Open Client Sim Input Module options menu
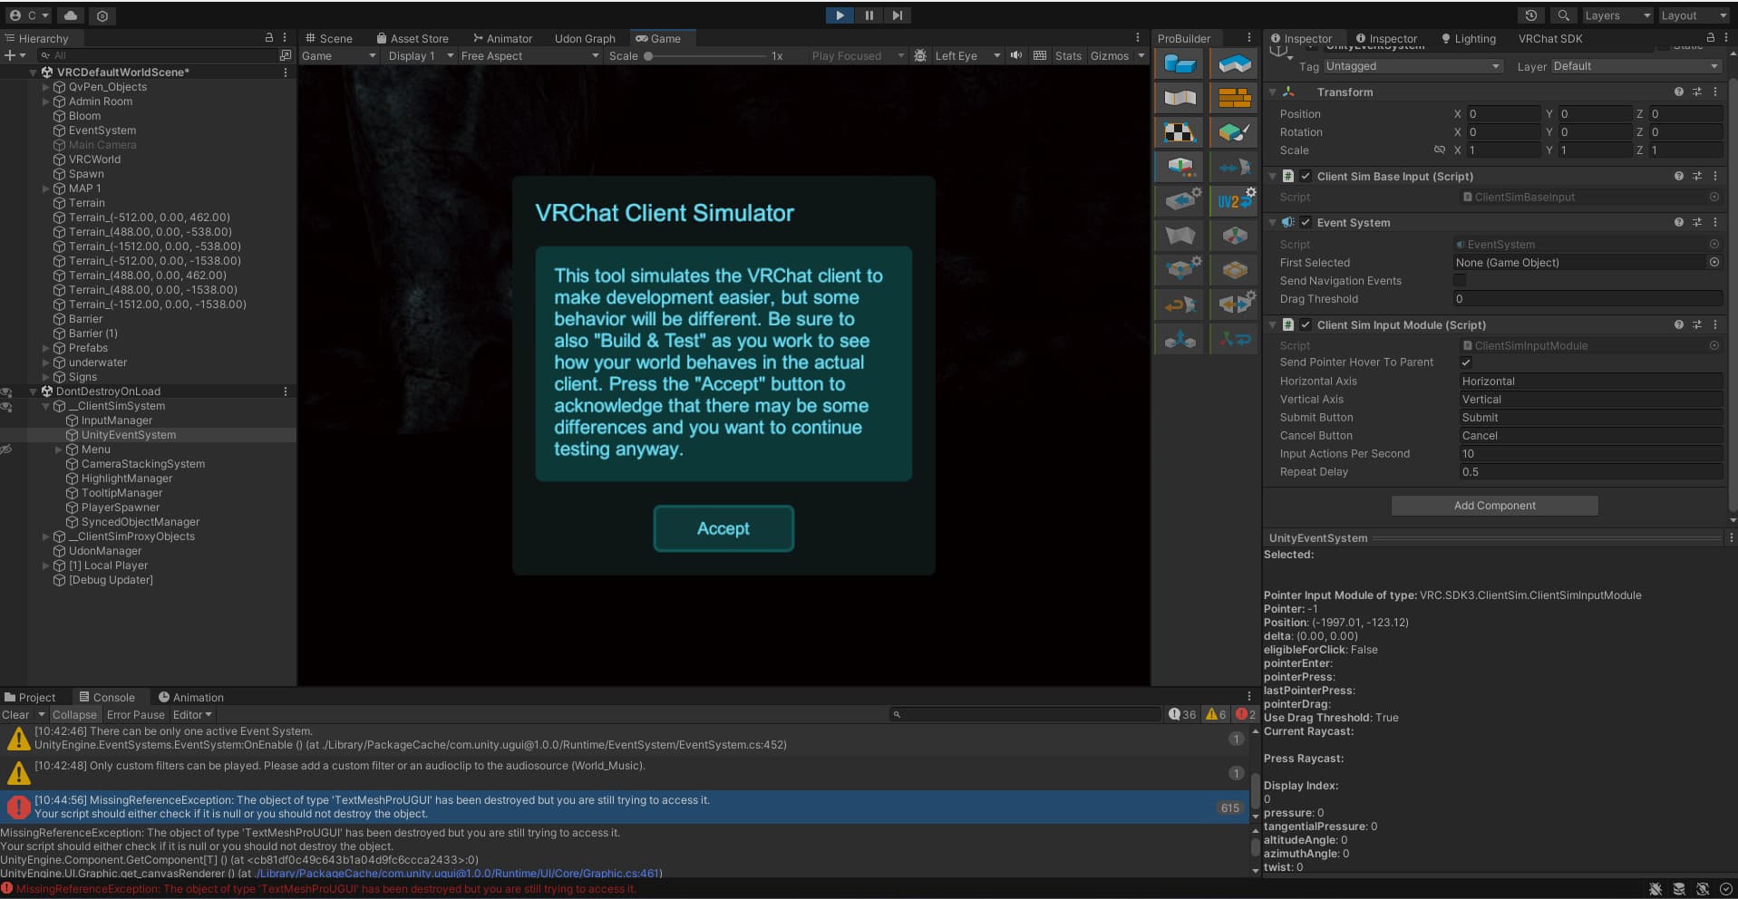This screenshot has width=1738, height=899. (1715, 325)
